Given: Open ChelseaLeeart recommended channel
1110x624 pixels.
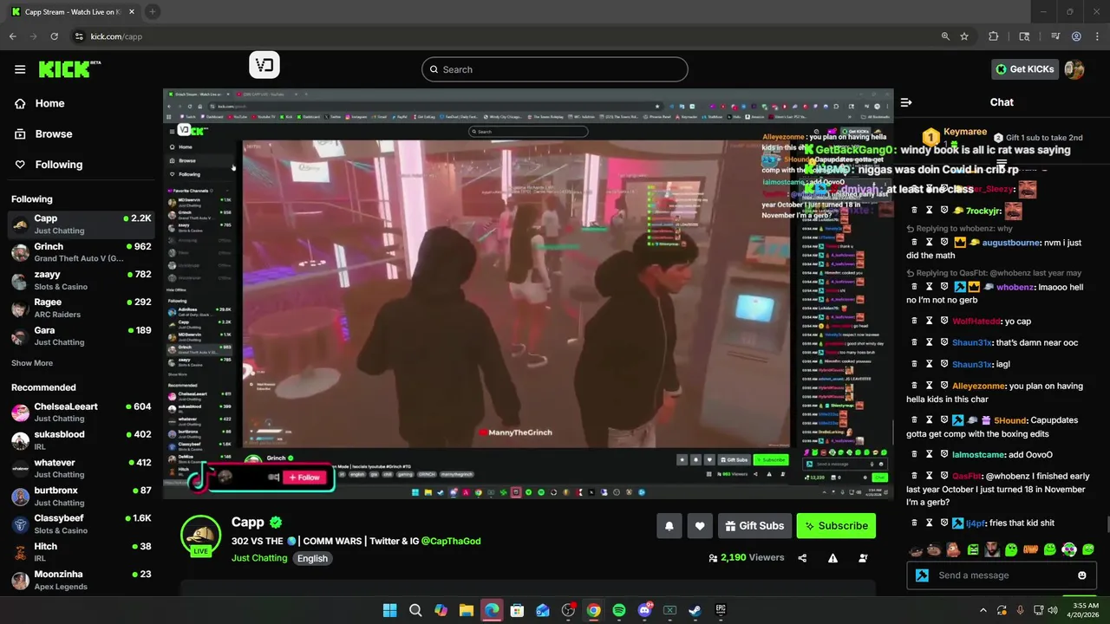Looking at the screenshot, I should pos(82,412).
